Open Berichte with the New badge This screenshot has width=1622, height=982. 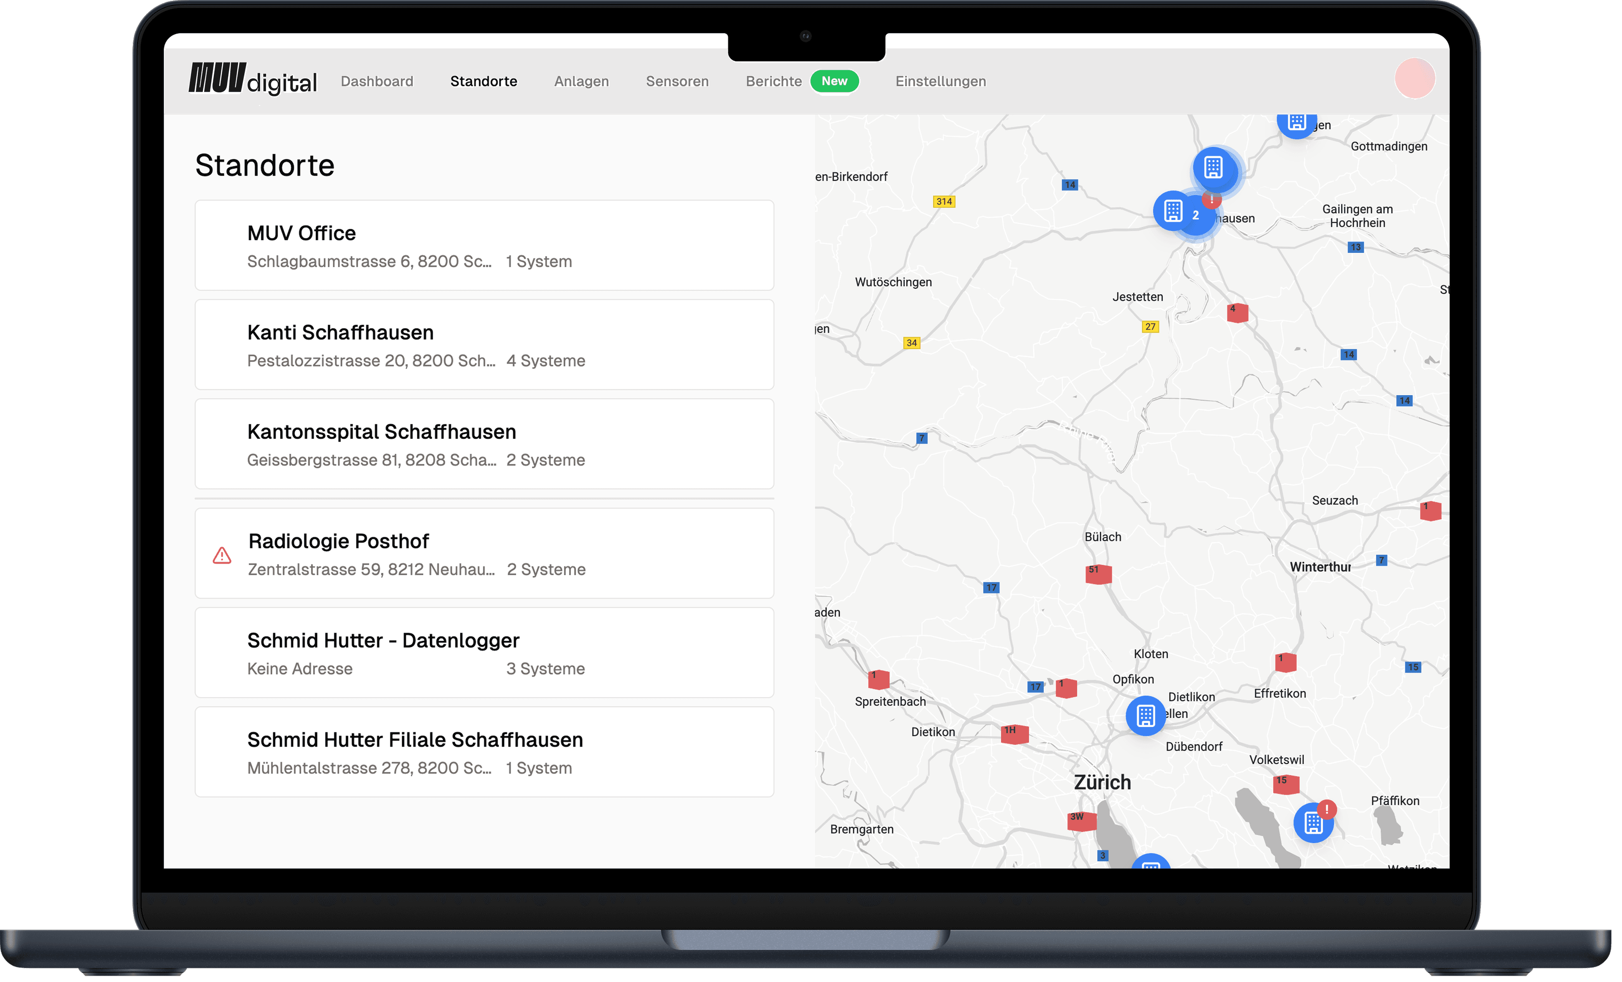point(773,81)
